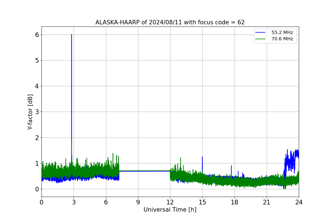This screenshot has height=221, width=332.
Task: Click the Y-factor [dB] axis label
Action: [x=30, y=112]
